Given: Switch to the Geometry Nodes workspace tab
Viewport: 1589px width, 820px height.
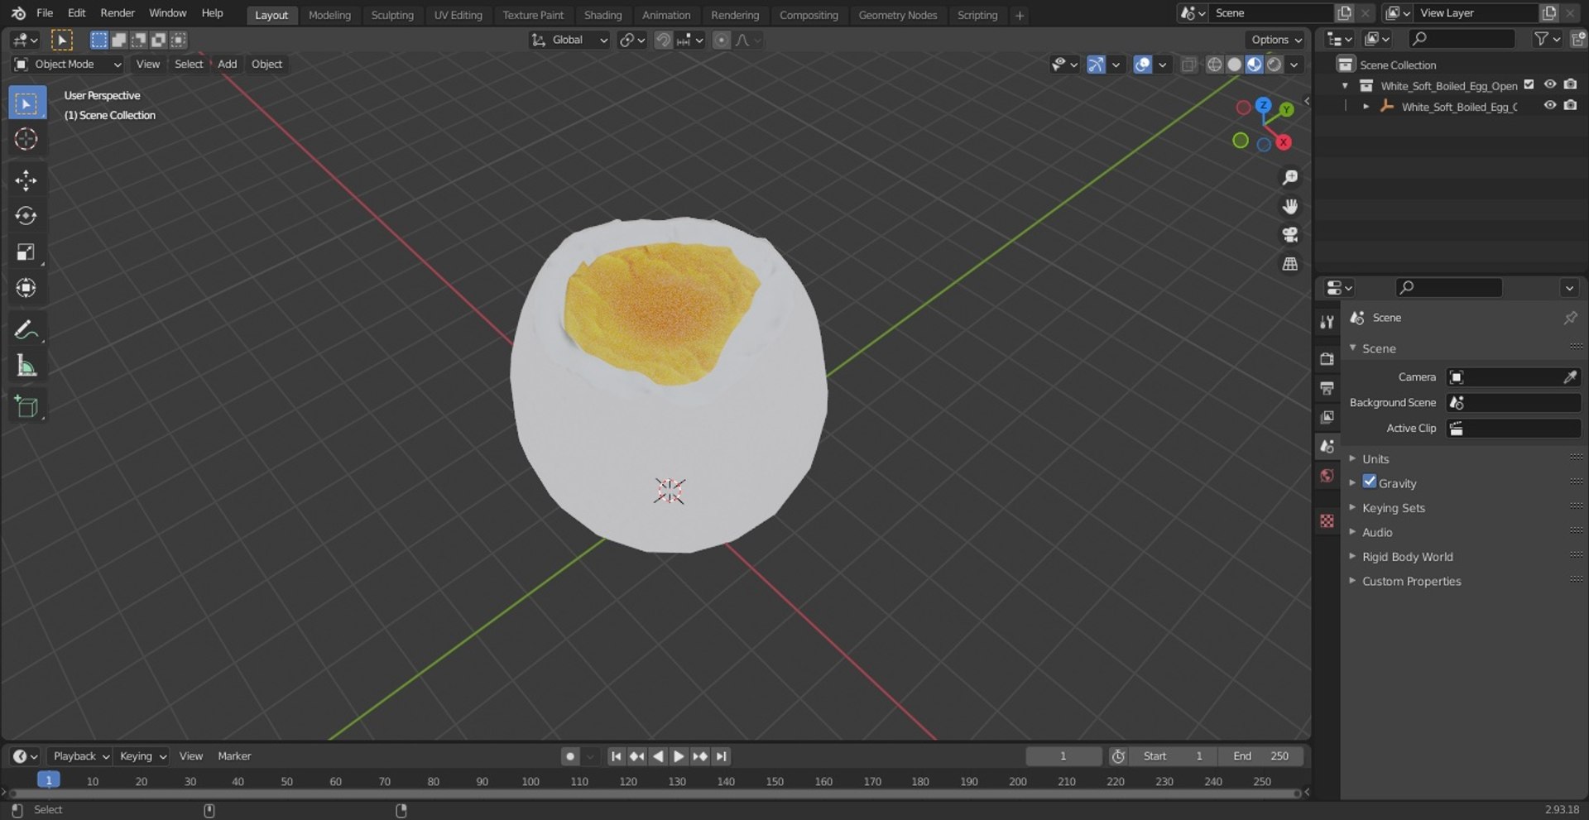Looking at the screenshot, I should tap(897, 15).
